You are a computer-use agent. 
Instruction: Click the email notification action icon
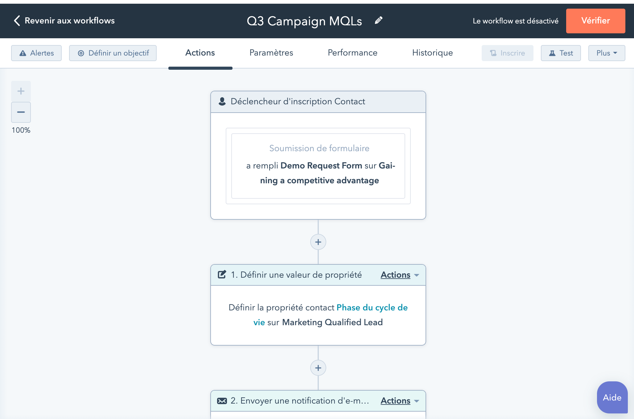pyautogui.click(x=222, y=401)
